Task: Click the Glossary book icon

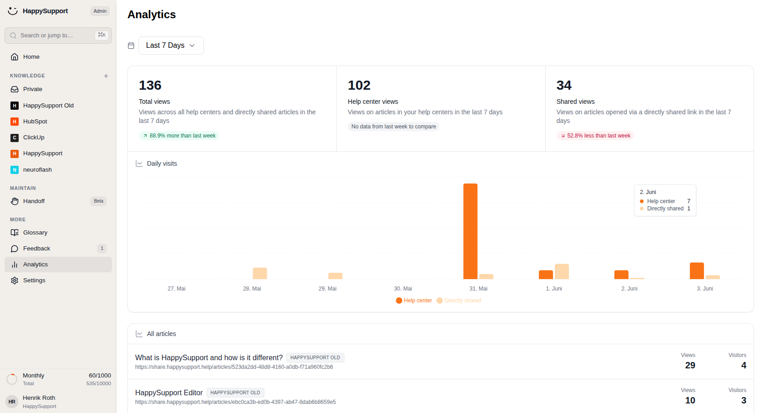Action: point(15,233)
